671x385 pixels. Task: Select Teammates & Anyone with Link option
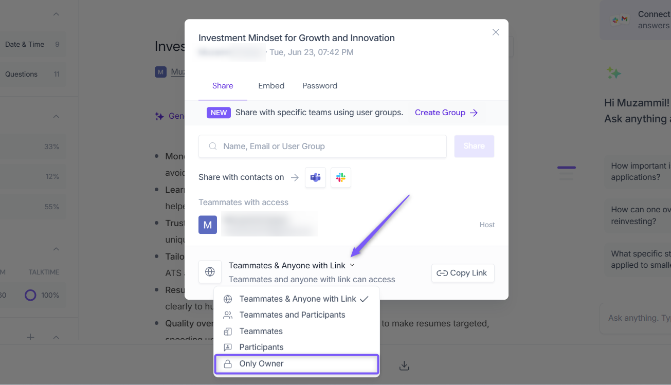(x=297, y=299)
